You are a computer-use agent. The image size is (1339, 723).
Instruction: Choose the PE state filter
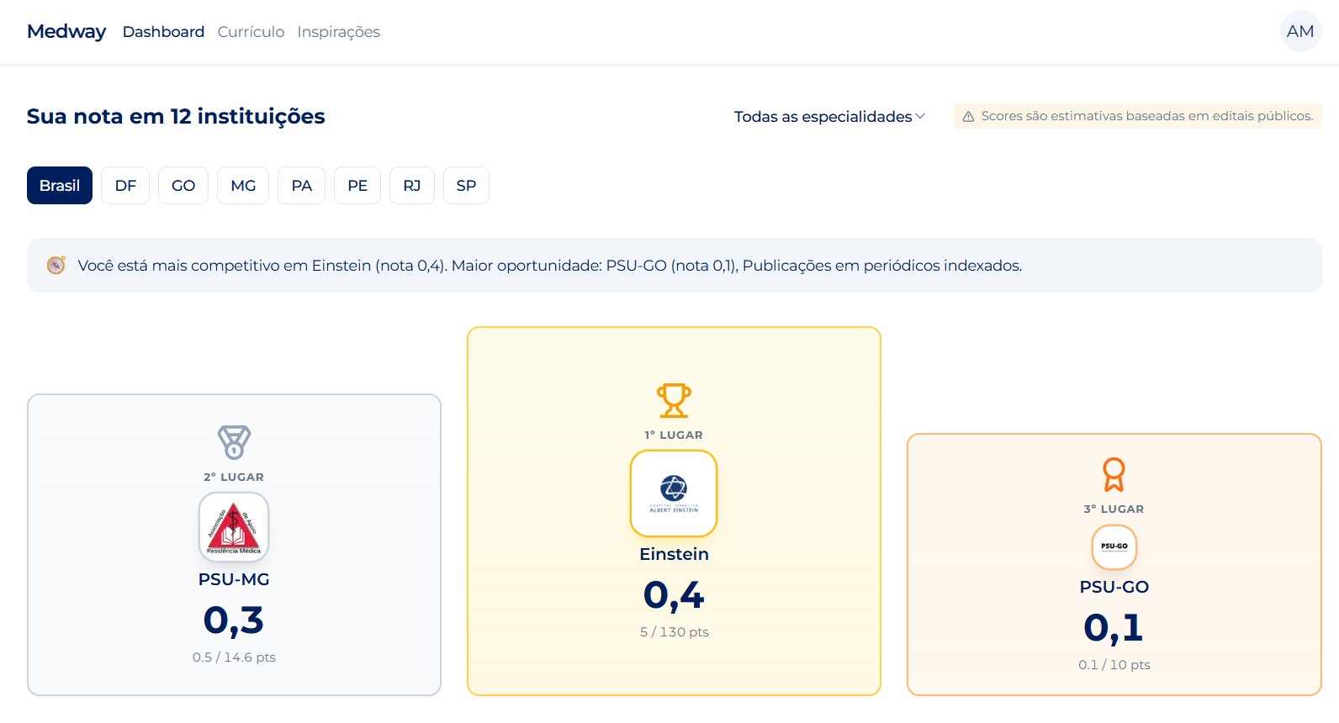[357, 185]
